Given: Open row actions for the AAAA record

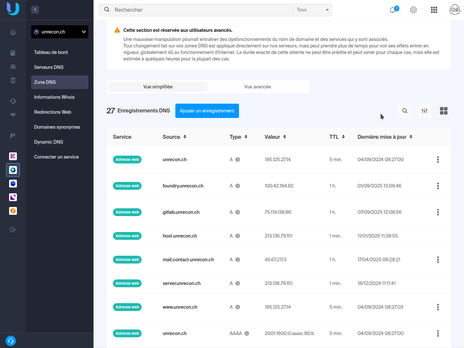Looking at the screenshot, I should pos(438,333).
